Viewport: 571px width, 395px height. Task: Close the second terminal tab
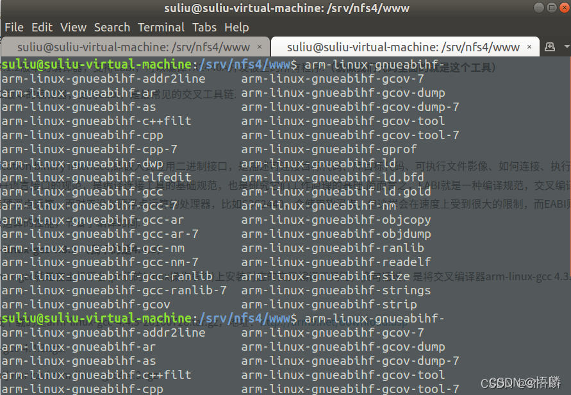[x=529, y=47]
